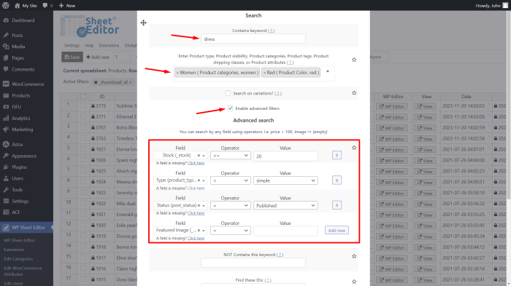Star the Find these IDs field

(354, 282)
